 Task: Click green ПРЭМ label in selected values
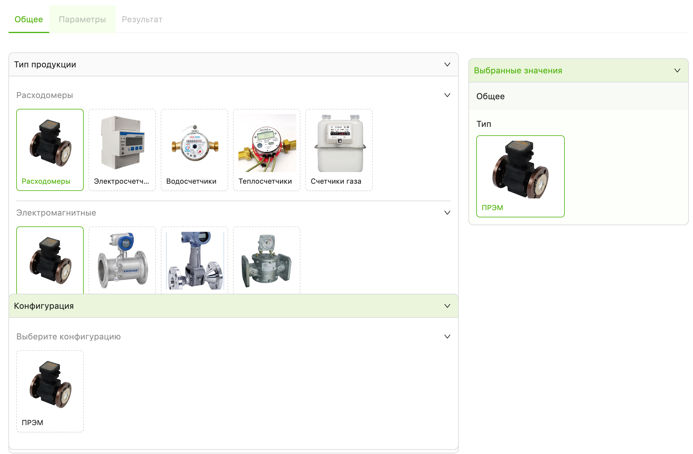493,208
